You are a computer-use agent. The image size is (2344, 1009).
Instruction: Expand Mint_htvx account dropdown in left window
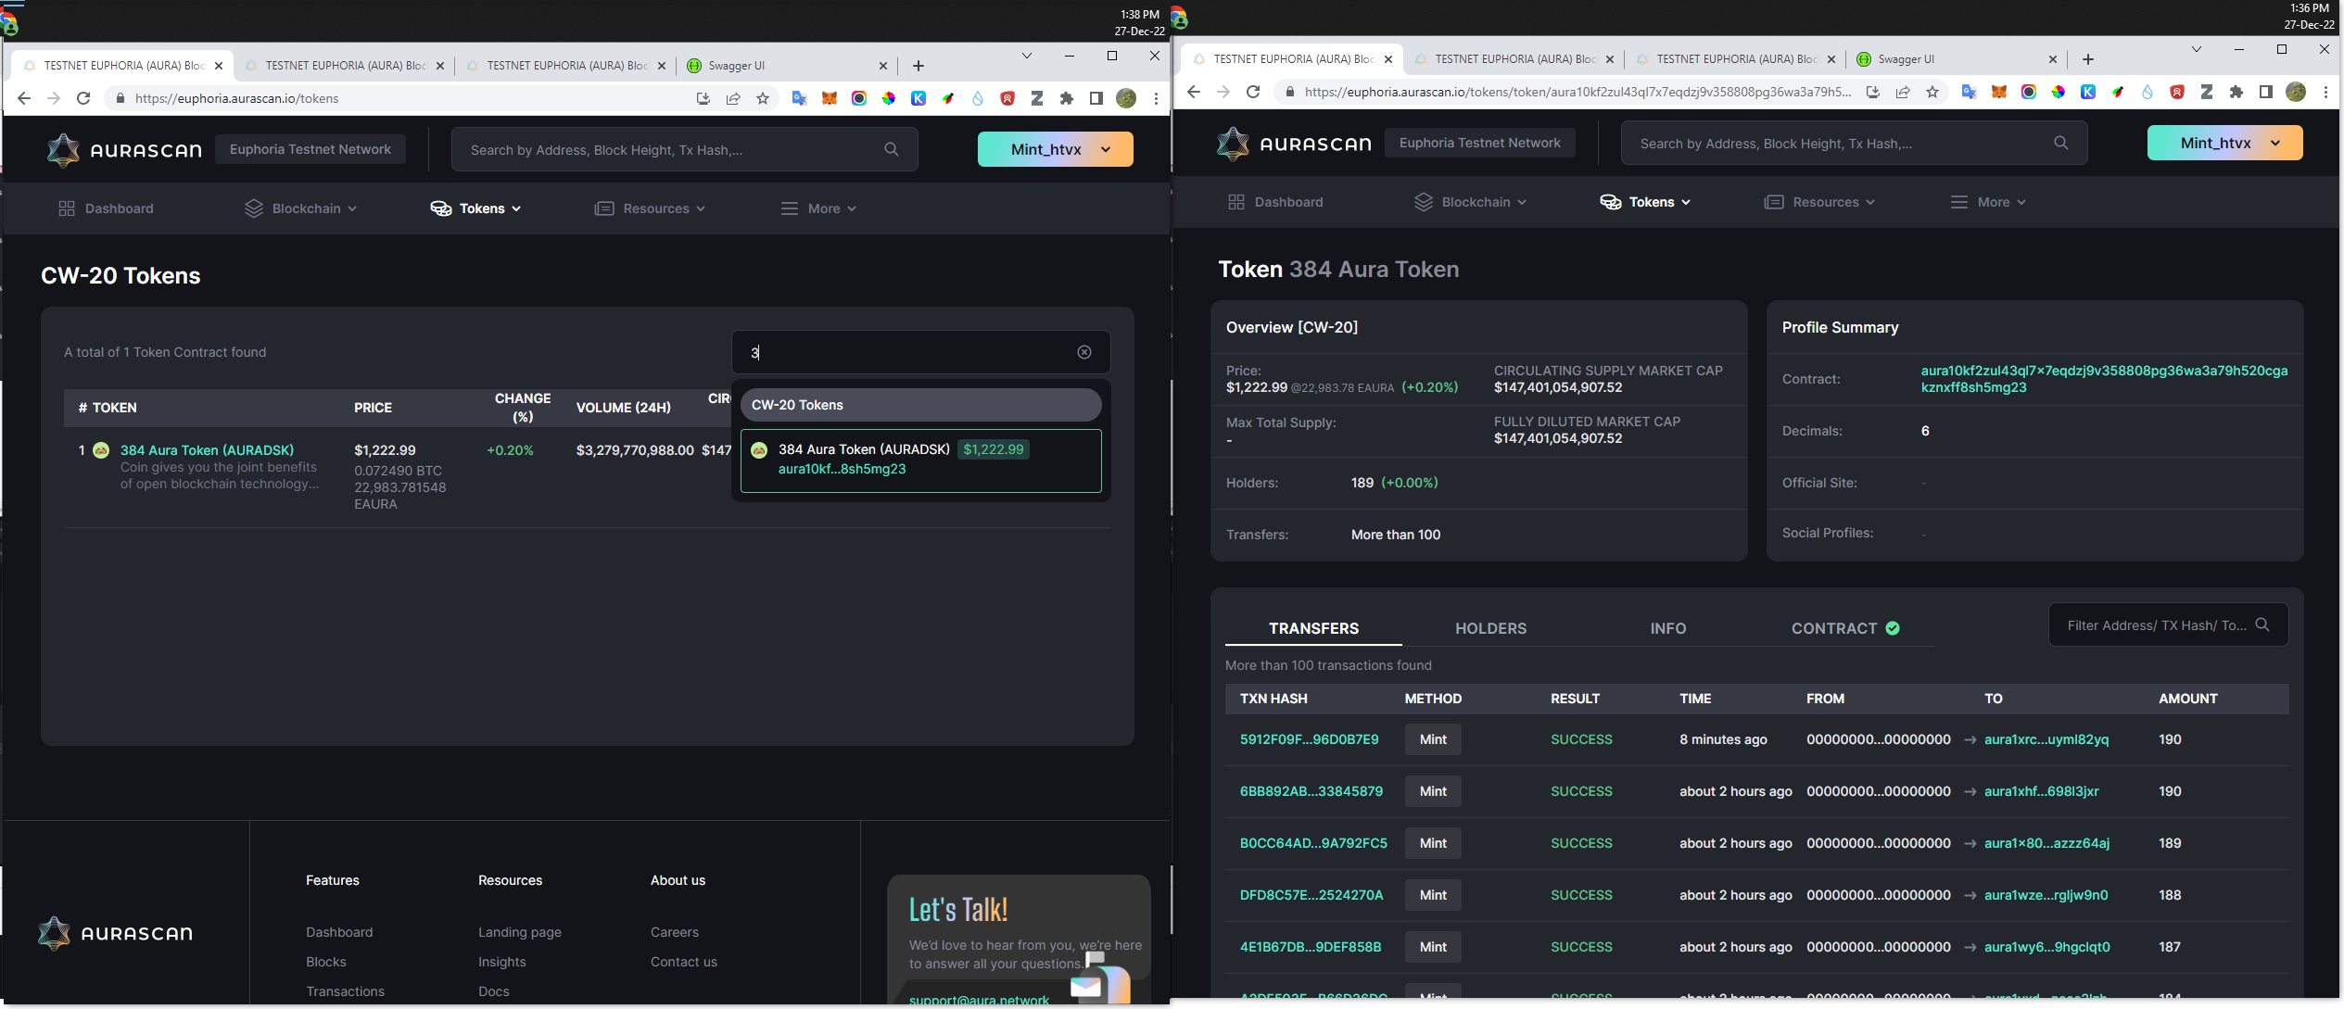pos(1056,149)
